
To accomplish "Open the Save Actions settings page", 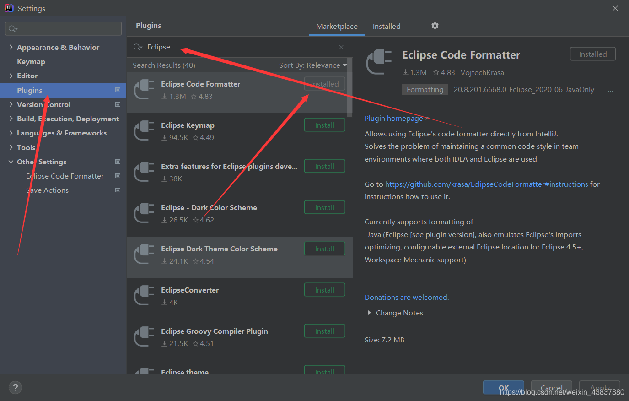I will [x=48, y=190].
